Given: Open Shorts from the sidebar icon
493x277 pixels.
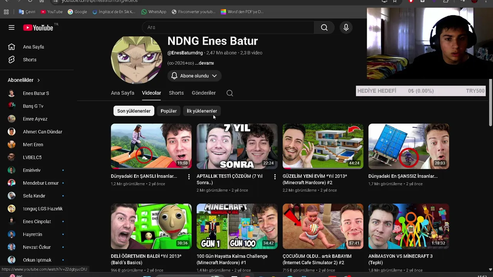Looking at the screenshot, I should click(12, 60).
